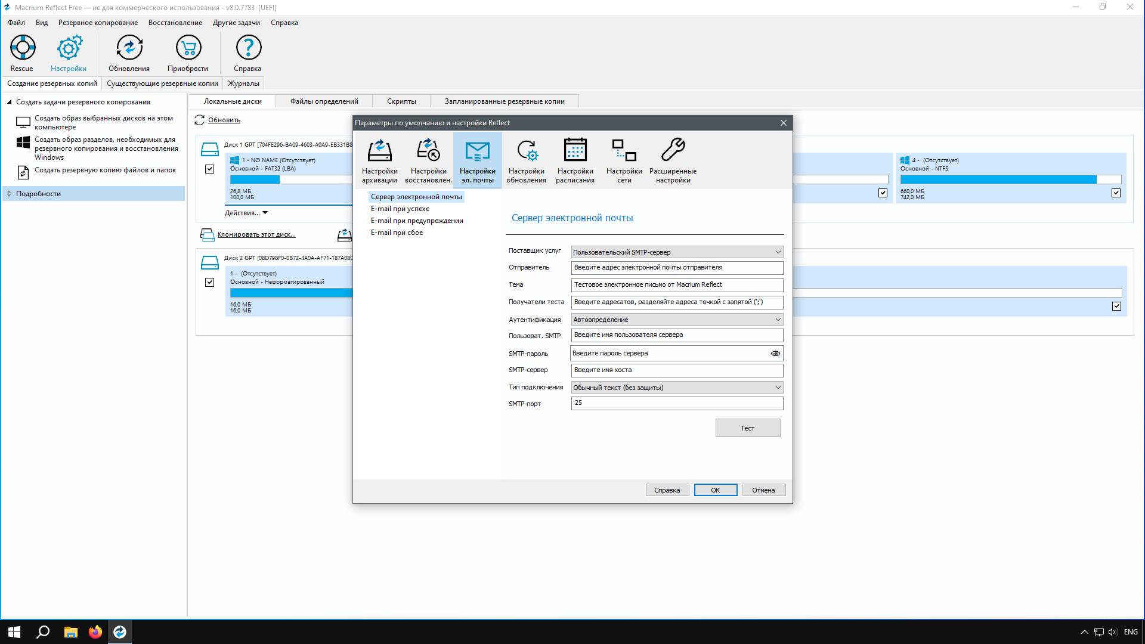Launch Firefox from the taskbar

point(95,632)
